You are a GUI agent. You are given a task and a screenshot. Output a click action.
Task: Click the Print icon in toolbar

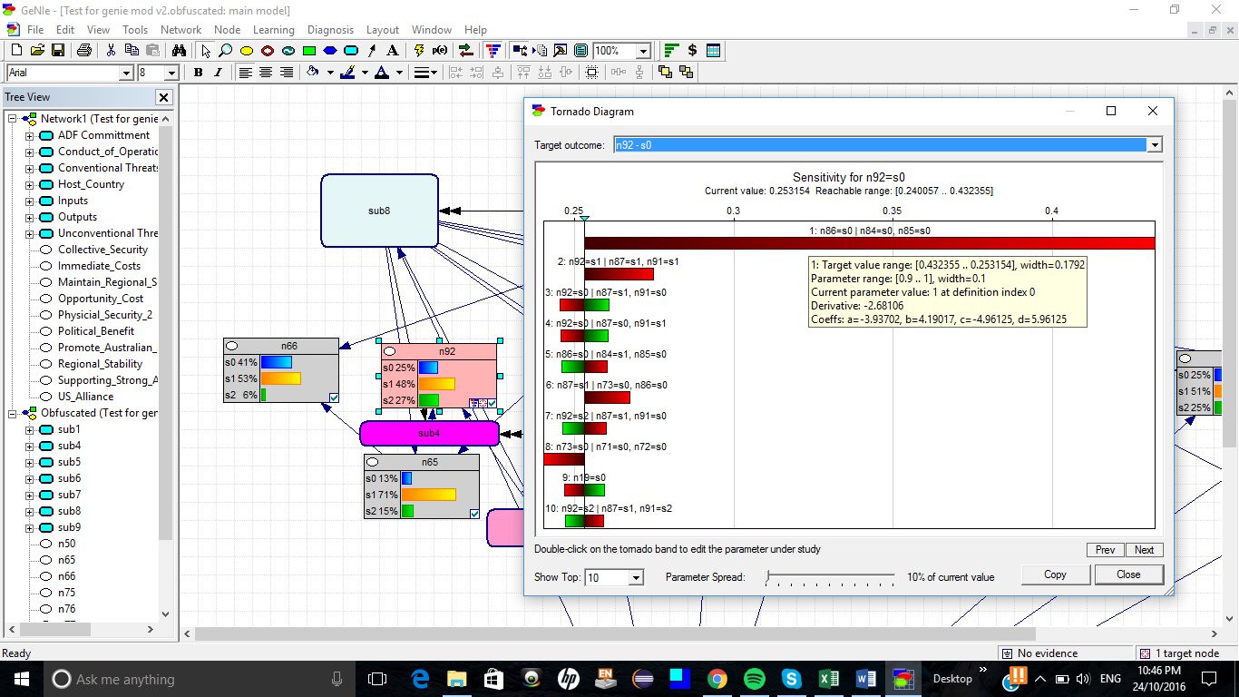(84, 51)
